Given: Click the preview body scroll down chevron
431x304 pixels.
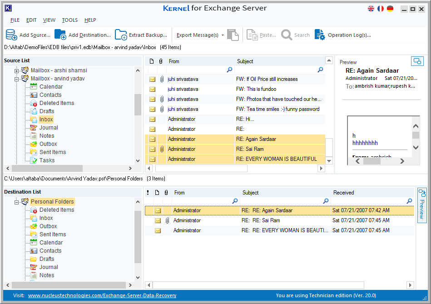Looking at the screenshot, I should 416,148.
